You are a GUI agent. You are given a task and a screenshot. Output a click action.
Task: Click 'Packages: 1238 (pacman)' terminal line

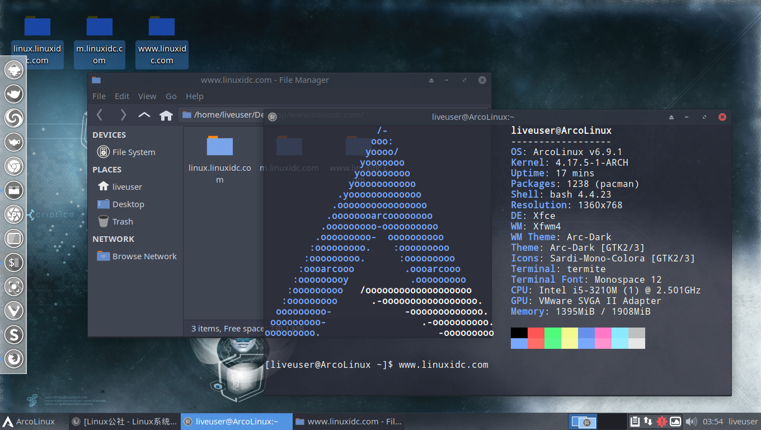pyautogui.click(x=575, y=184)
